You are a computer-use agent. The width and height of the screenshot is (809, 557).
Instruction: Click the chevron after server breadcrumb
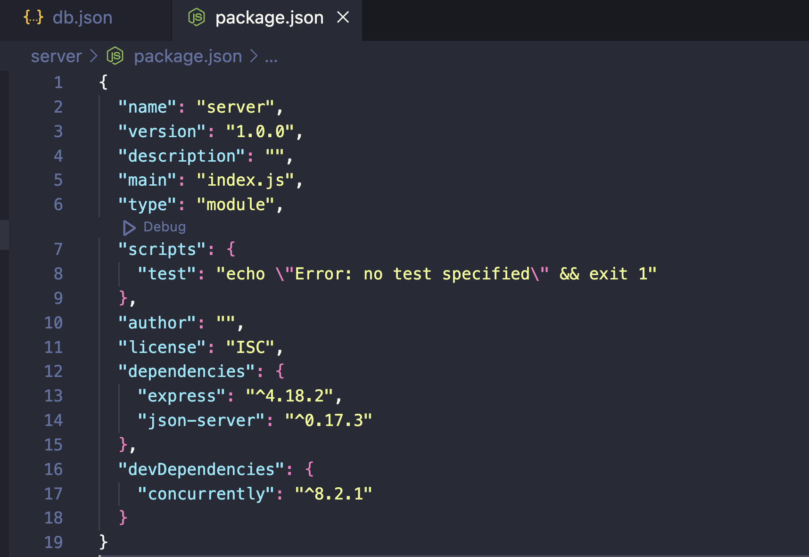coord(94,56)
